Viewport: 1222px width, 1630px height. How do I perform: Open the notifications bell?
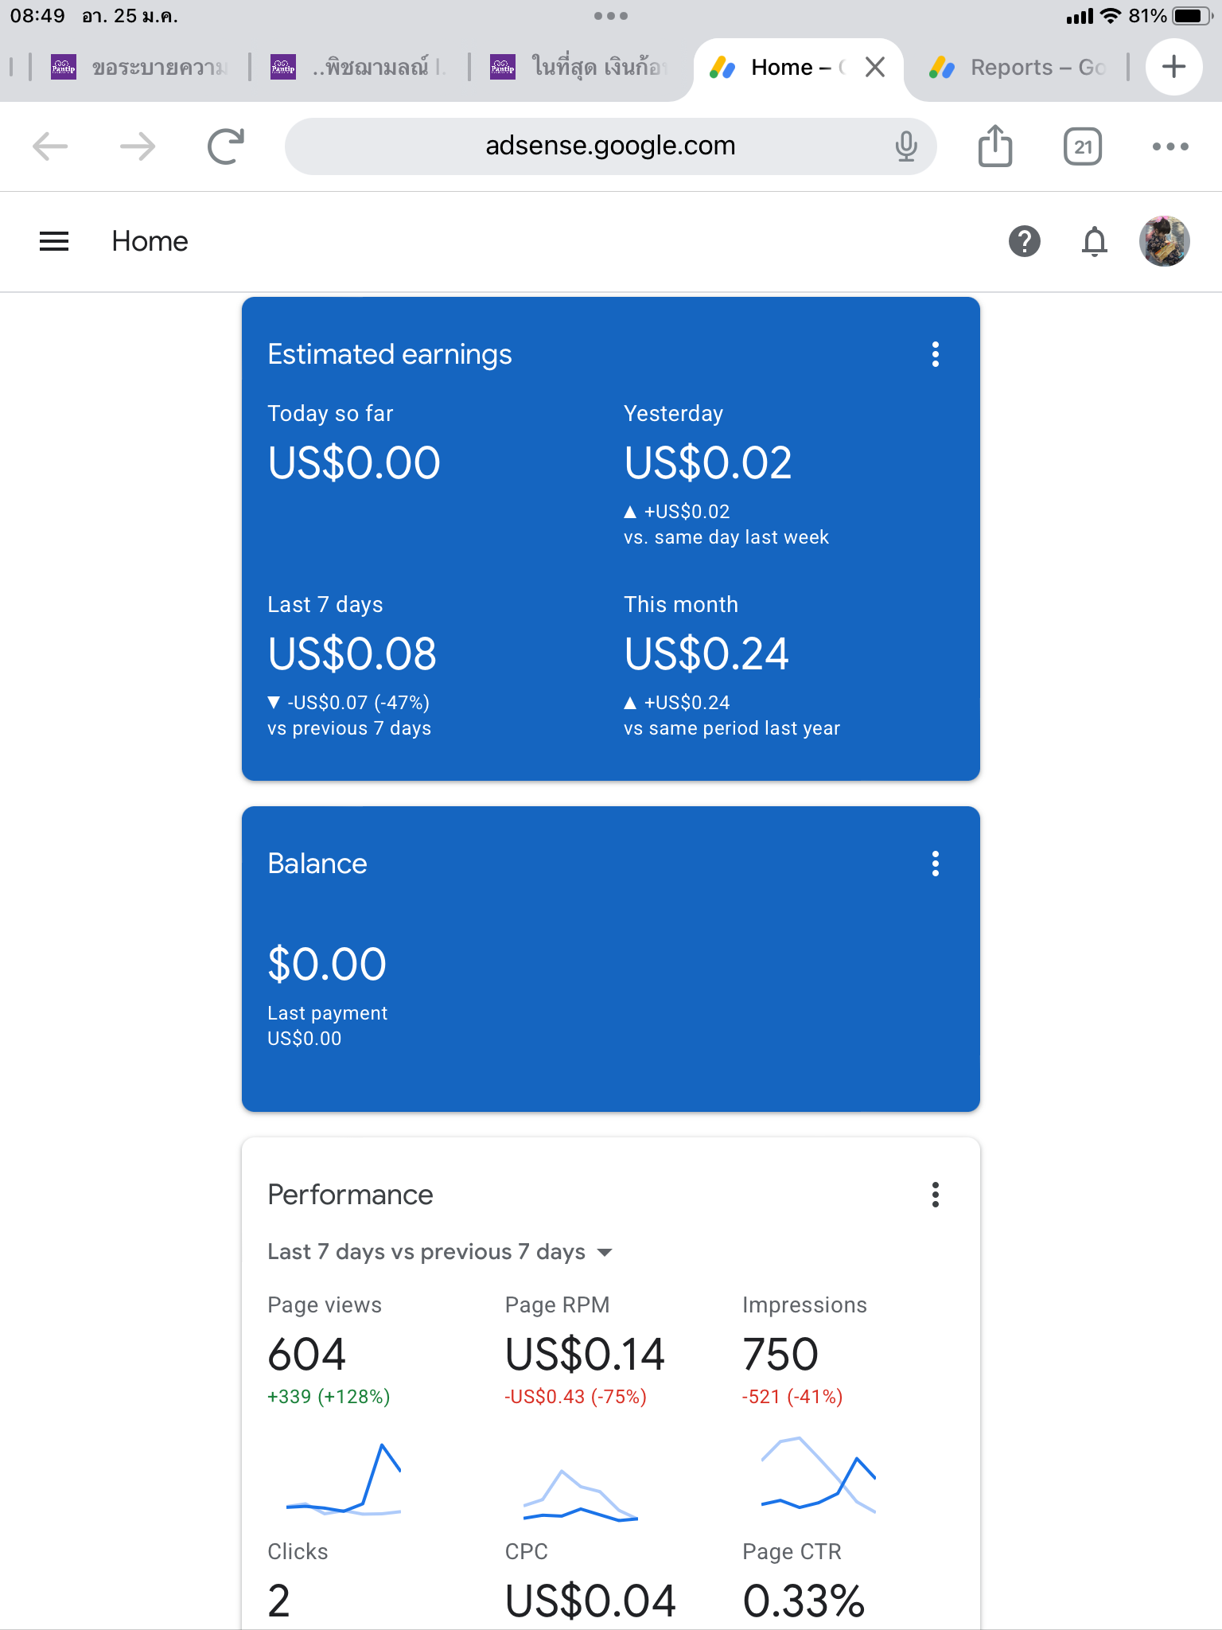click(1095, 241)
